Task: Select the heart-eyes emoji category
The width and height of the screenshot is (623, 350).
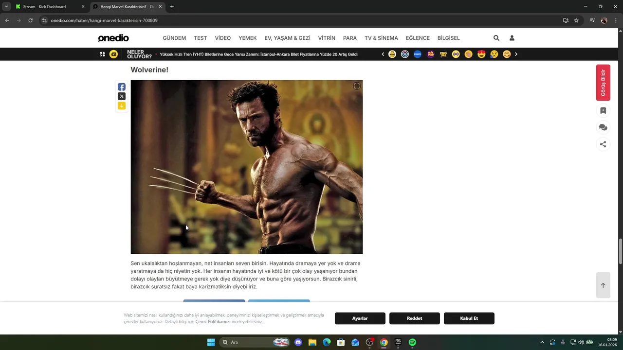Action: coord(481,54)
